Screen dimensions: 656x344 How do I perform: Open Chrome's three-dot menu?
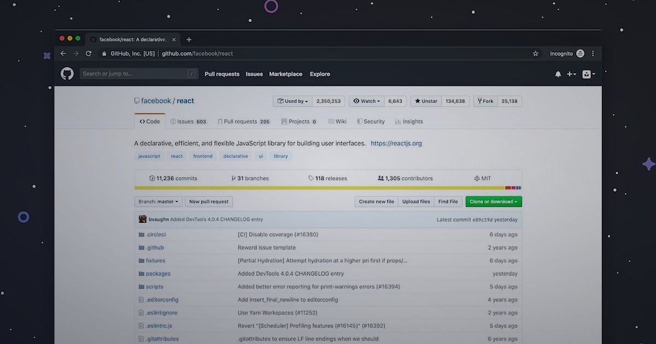coord(593,54)
